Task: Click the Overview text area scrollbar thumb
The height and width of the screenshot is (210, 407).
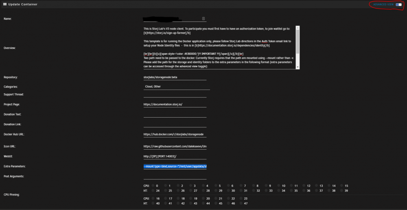Action: 298,41
